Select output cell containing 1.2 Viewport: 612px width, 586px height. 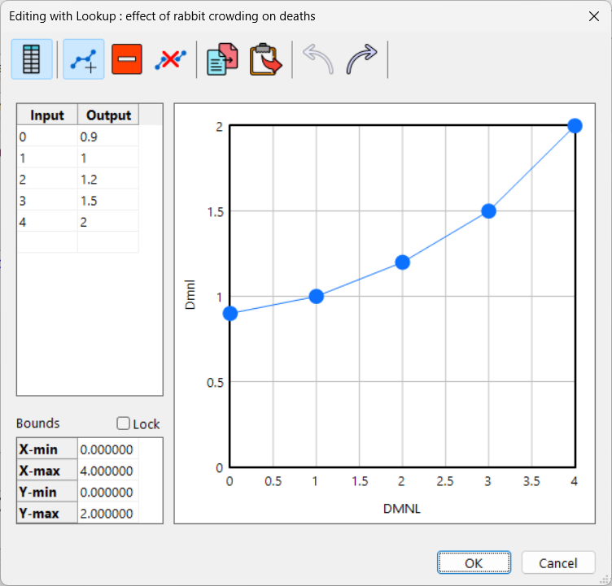[x=107, y=179]
